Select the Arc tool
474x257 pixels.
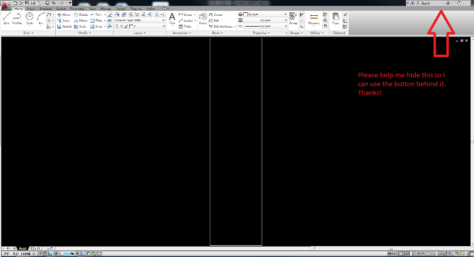(40, 18)
